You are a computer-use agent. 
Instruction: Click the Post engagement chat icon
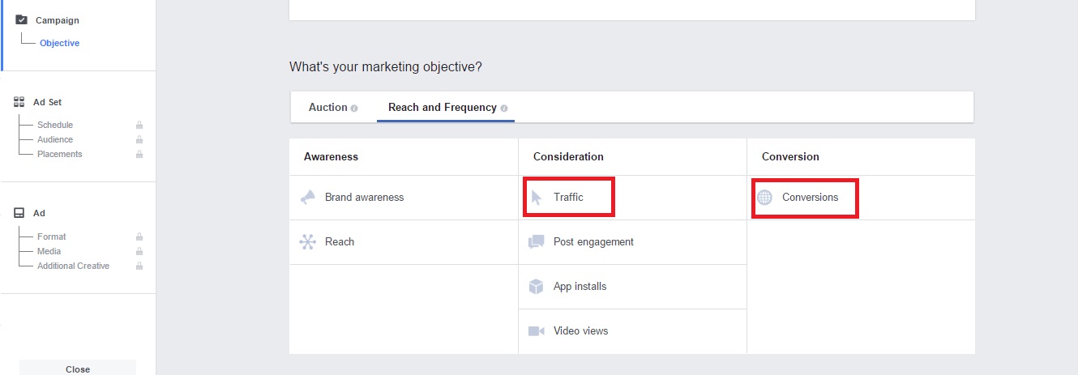pyautogui.click(x=536, y=242)
